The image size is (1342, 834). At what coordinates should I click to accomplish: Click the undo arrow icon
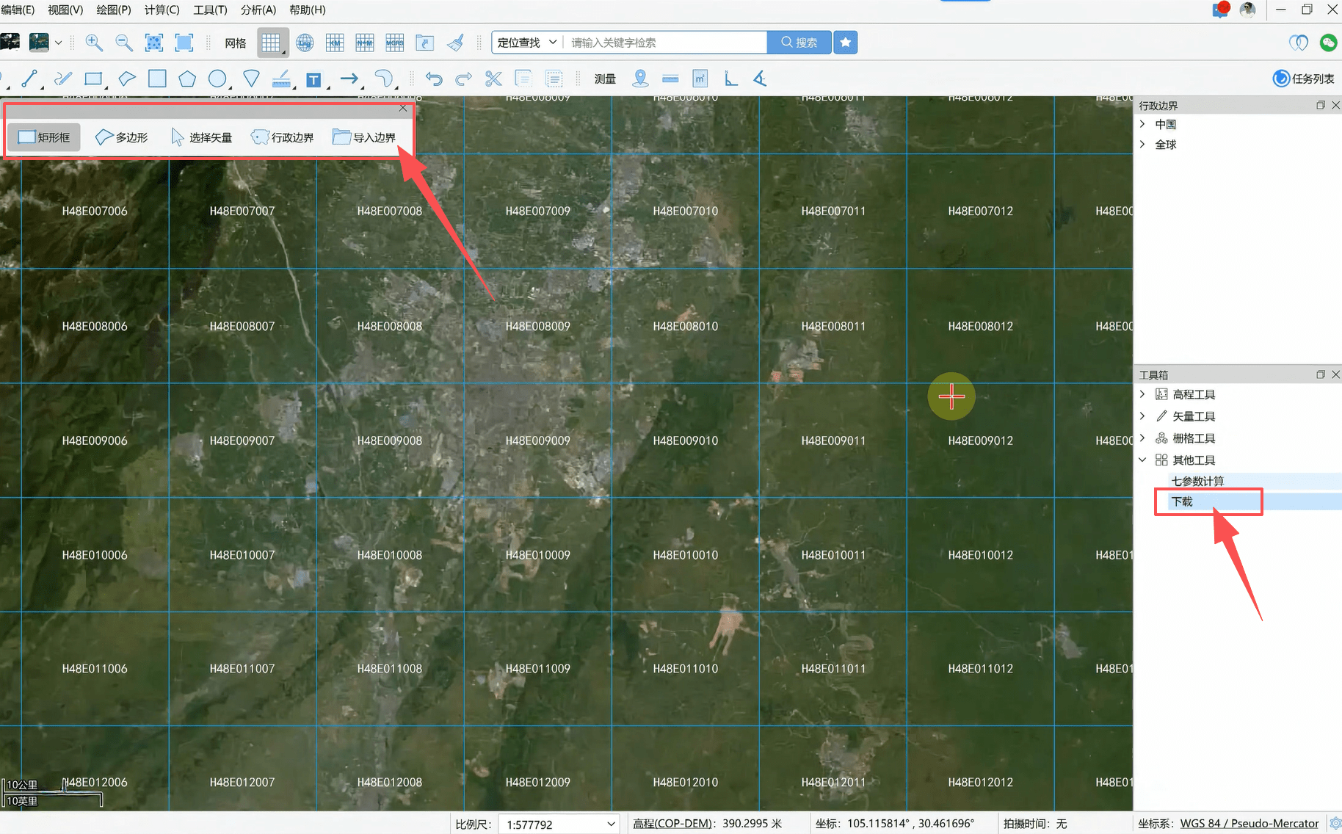coord(434,79)
